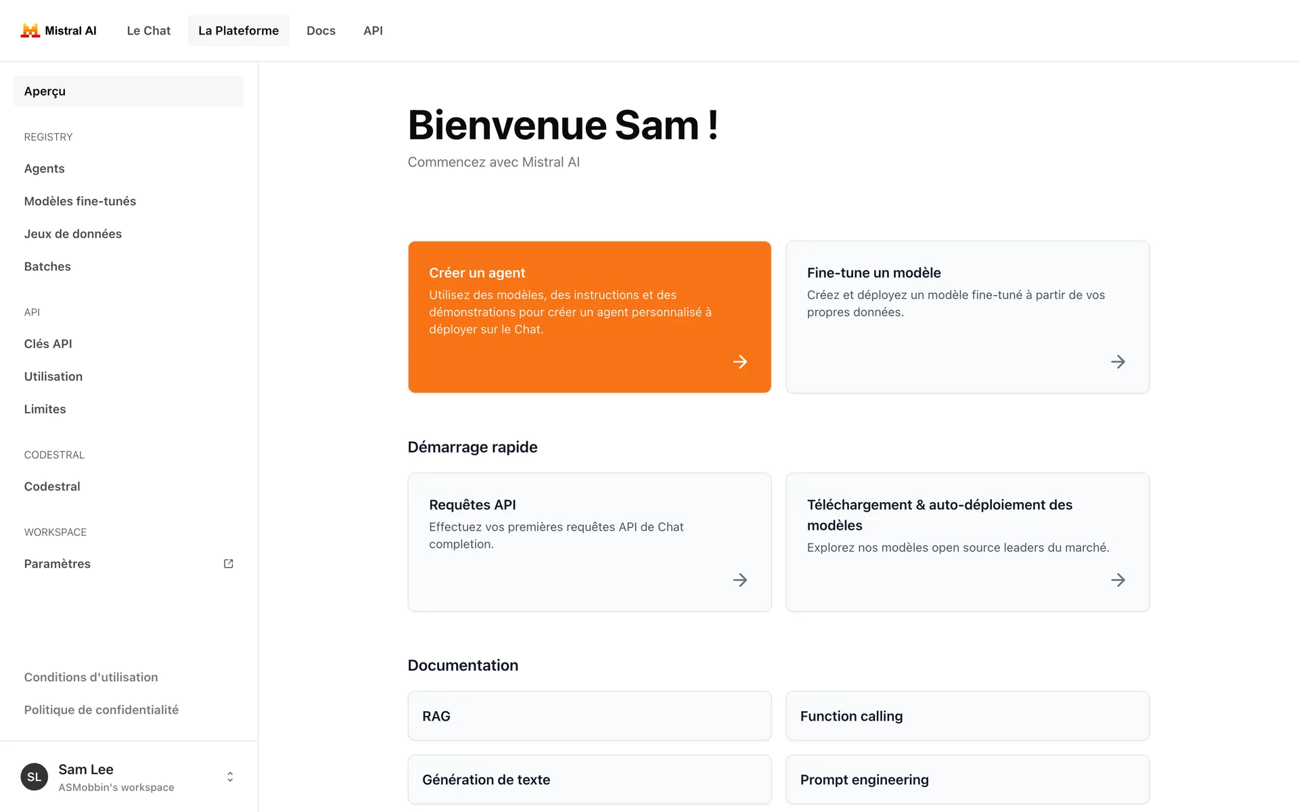The image size is (1299, 812).
Task: Open the RAG documentation card
Action: coord(589,716)
